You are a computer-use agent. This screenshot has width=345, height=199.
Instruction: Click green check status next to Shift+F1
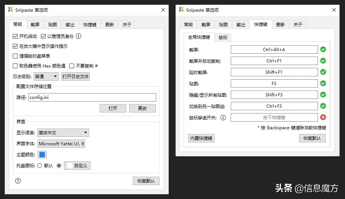pyautogui.click(x=323, y=72)
